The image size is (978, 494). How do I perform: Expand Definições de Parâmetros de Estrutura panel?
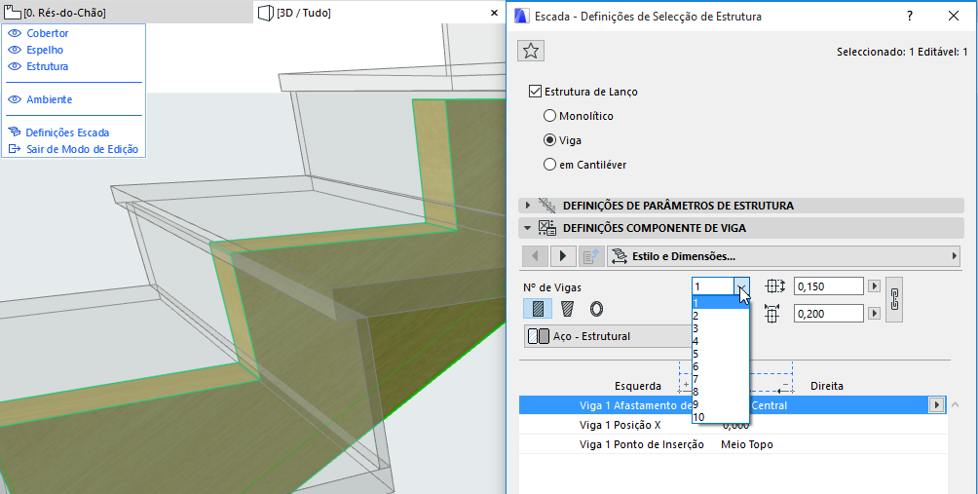pyautogui.click(x=741, y=206)
